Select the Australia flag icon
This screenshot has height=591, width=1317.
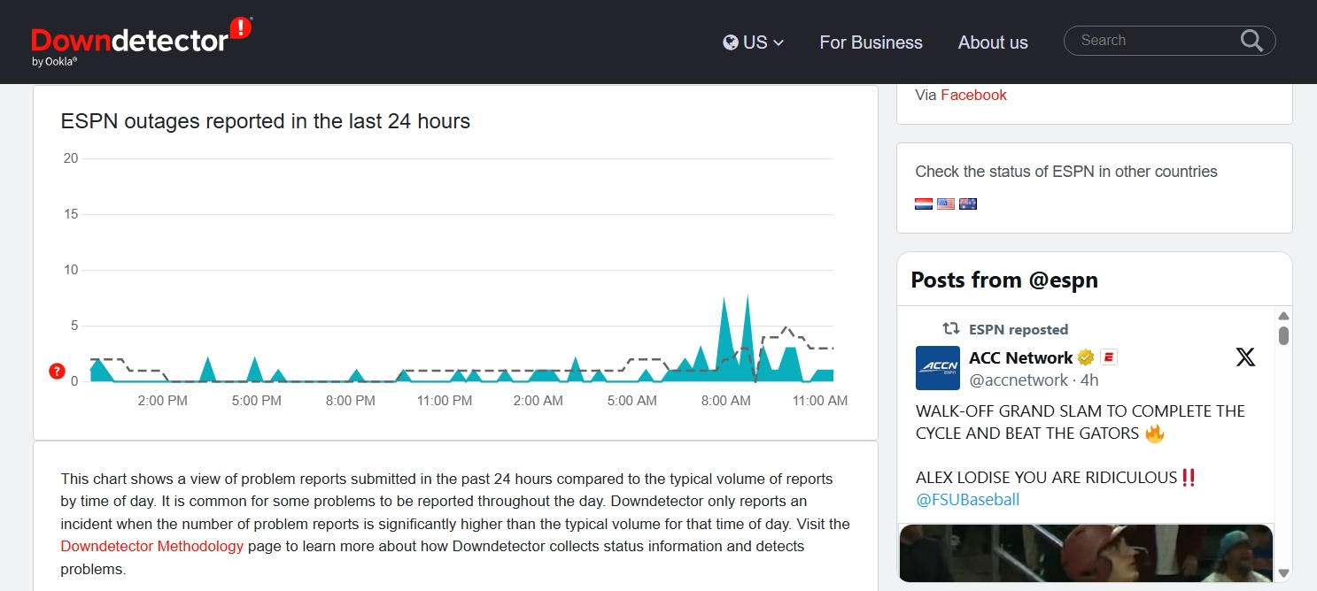[x=968, y=203]
